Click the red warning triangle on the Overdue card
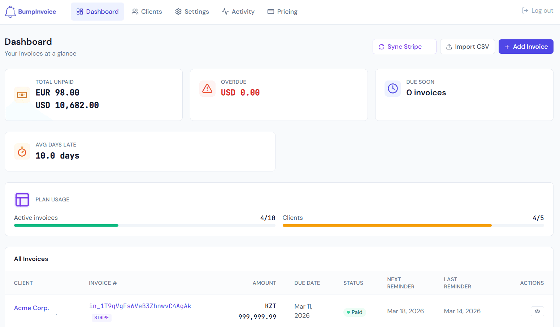Screen dimensions: 560x327 pyautogui.click(x=207, y=88)
